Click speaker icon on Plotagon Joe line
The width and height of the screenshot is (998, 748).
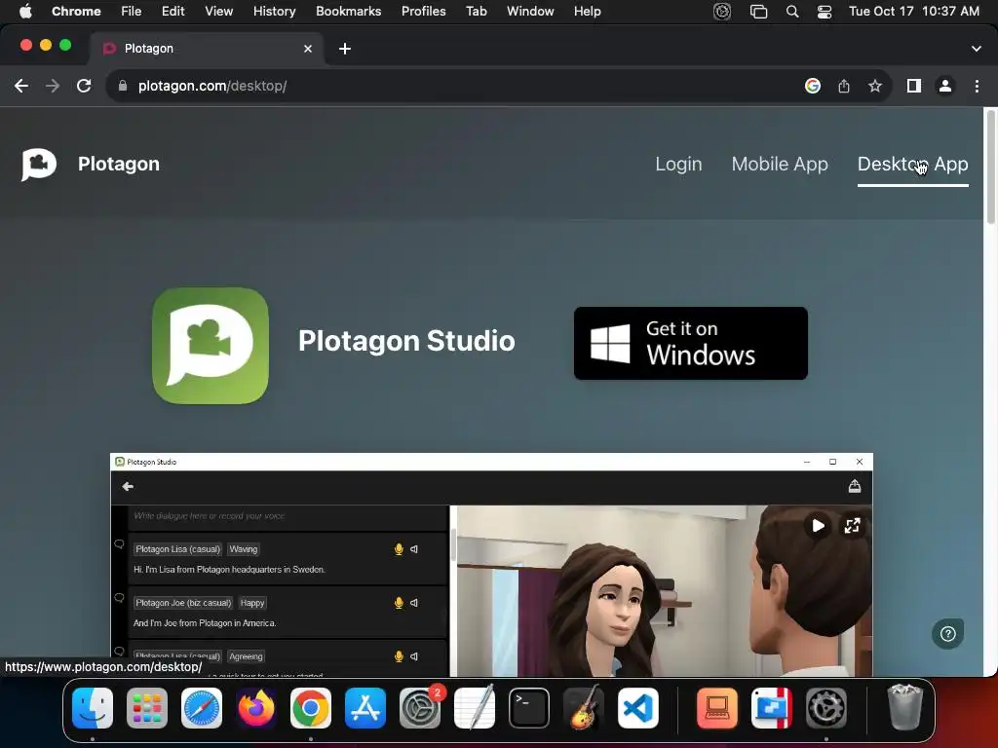(x=414, y=603)
